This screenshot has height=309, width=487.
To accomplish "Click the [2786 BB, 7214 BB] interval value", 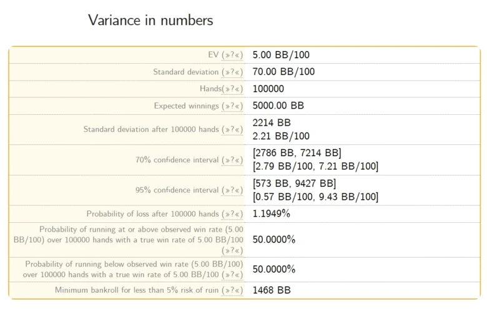I will [297, 153].
